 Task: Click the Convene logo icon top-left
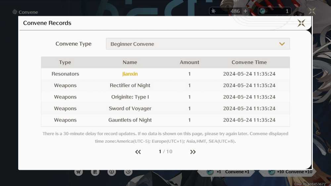[15, 12]
